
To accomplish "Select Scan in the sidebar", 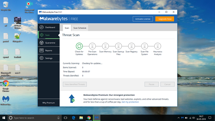I will point(49,35).
